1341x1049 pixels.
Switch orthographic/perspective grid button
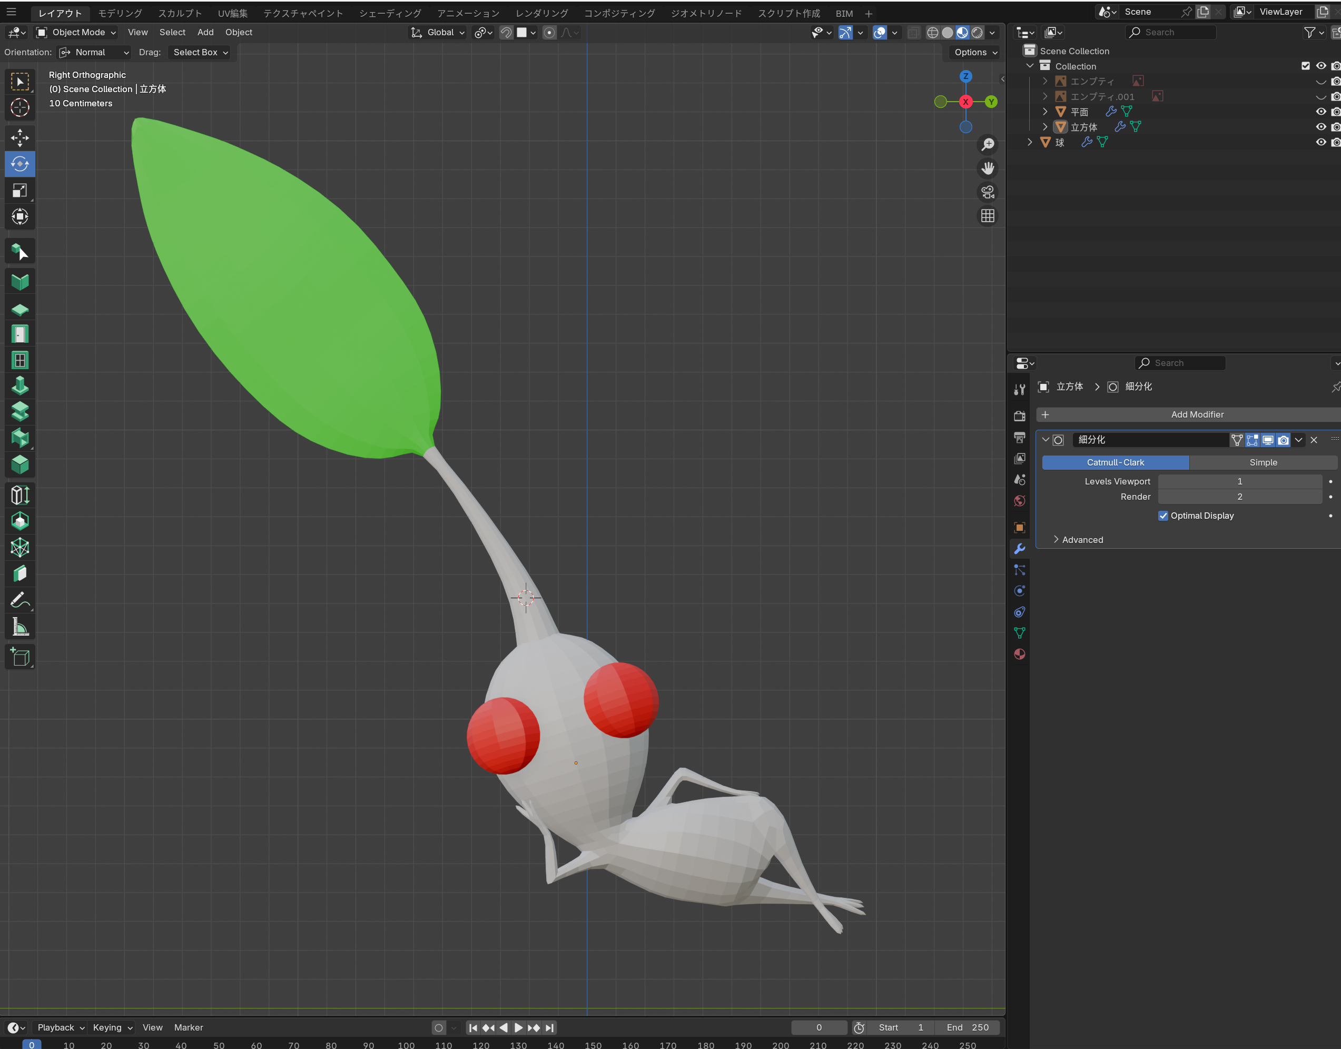coord(987,216)
